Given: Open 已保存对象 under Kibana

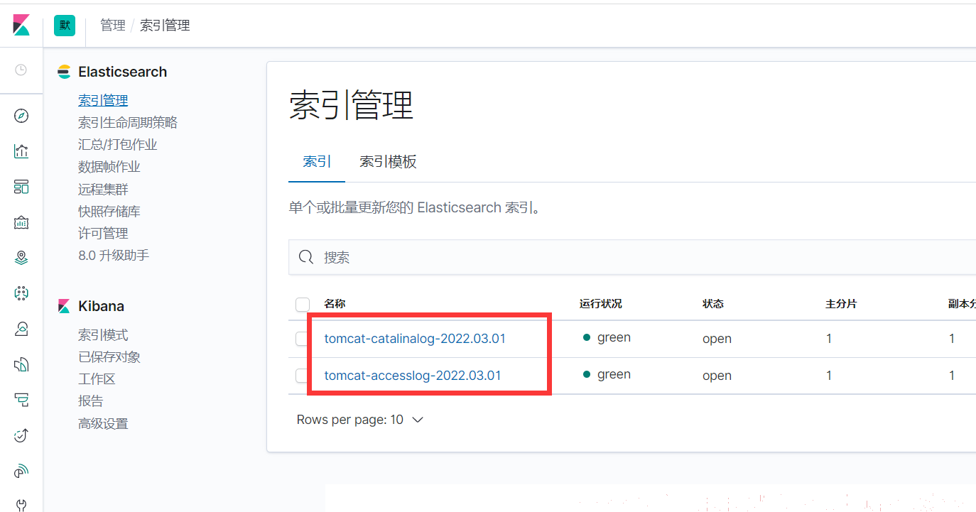Looking at the screenshot, I should 109,357.
